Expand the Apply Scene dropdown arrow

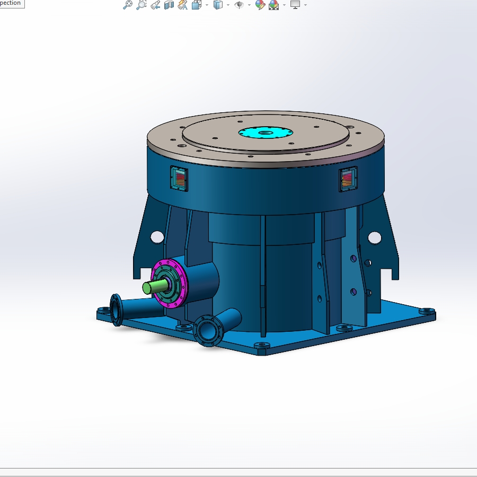click(284, 5)
